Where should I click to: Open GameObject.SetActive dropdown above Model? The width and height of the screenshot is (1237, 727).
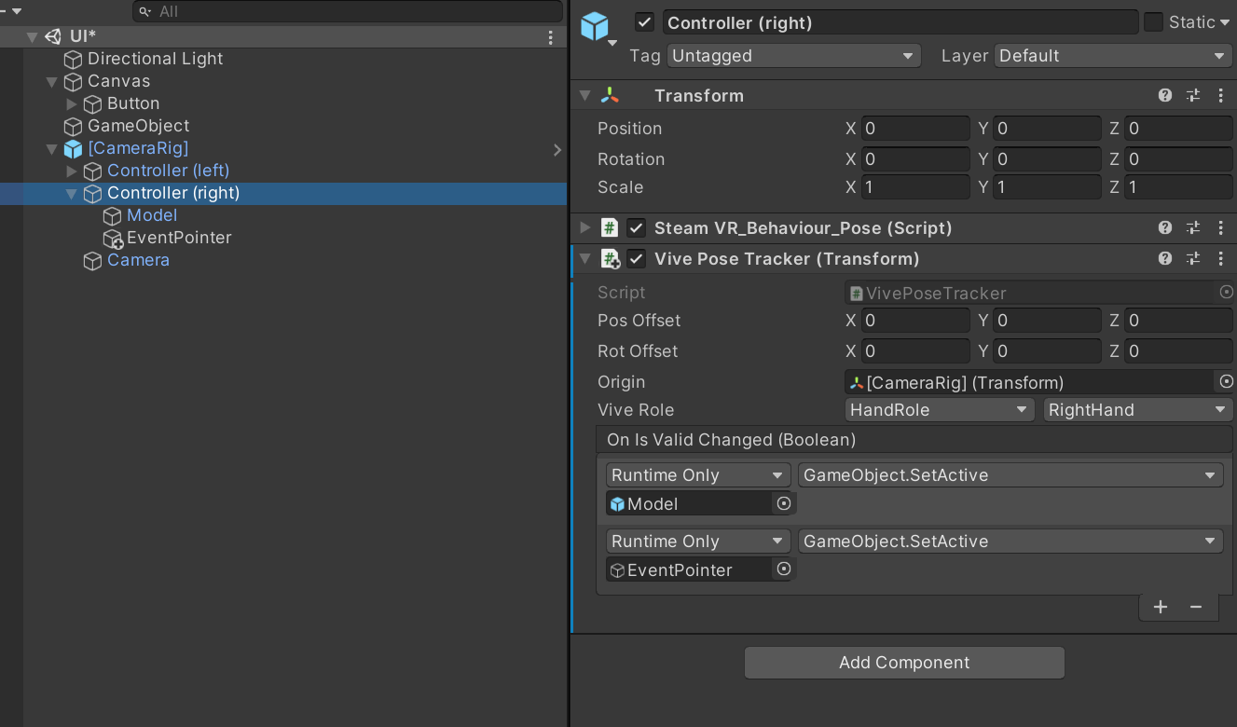[x=1010, y=475]
